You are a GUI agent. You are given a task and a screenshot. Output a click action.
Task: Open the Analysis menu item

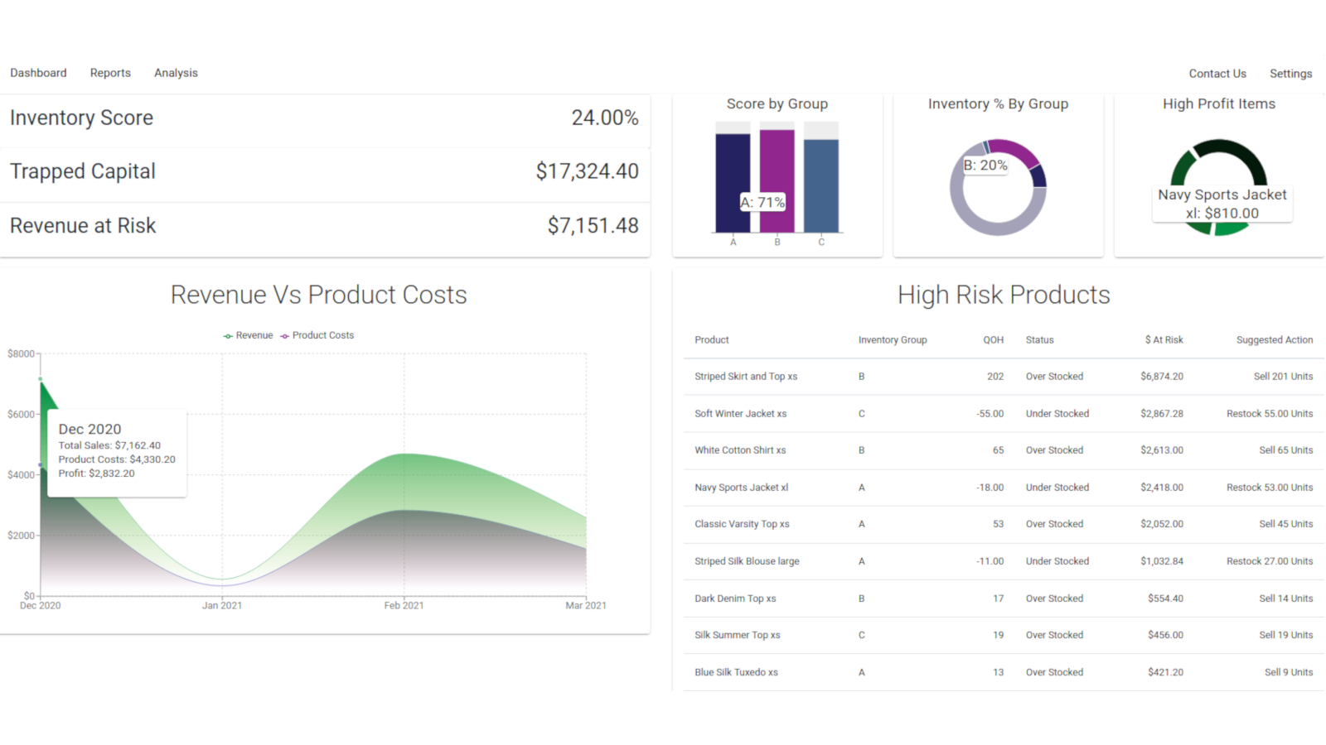pyautogui.click(x=176, y=73)
